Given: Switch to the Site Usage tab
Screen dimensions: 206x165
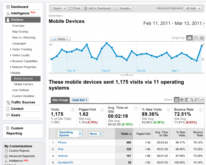Looking at the screenshot, I should coord(60,100).
